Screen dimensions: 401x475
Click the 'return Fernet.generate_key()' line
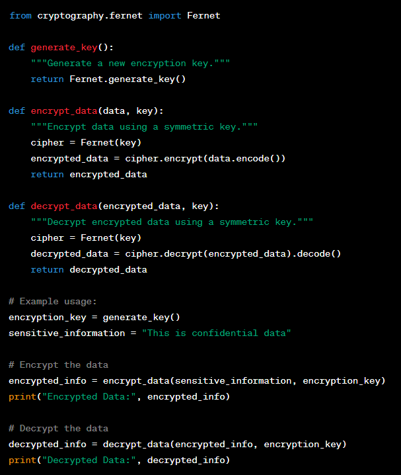tap(108, 79)
